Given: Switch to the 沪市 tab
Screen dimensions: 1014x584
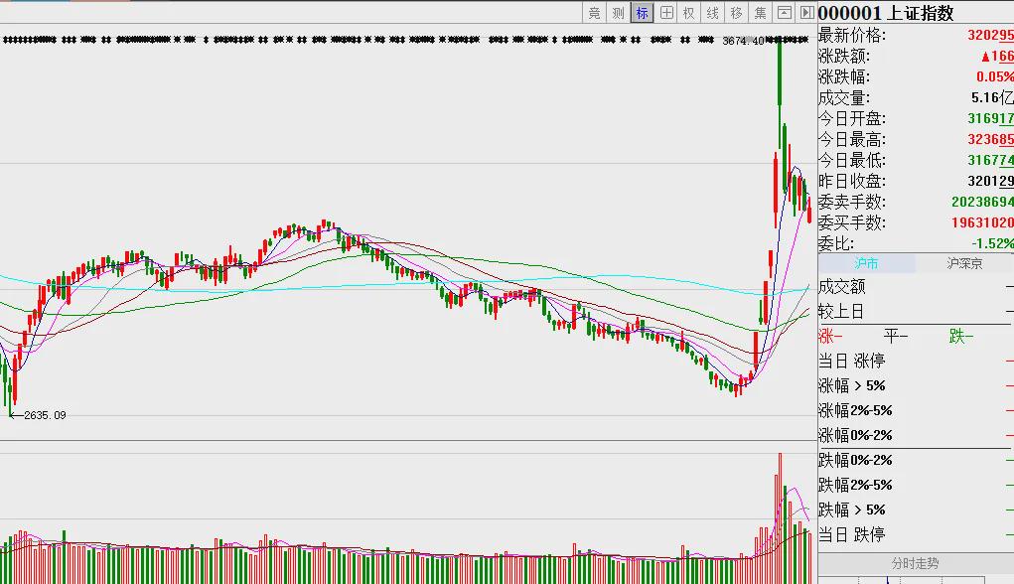Looking at the screenshot, I should click(867, 263).
